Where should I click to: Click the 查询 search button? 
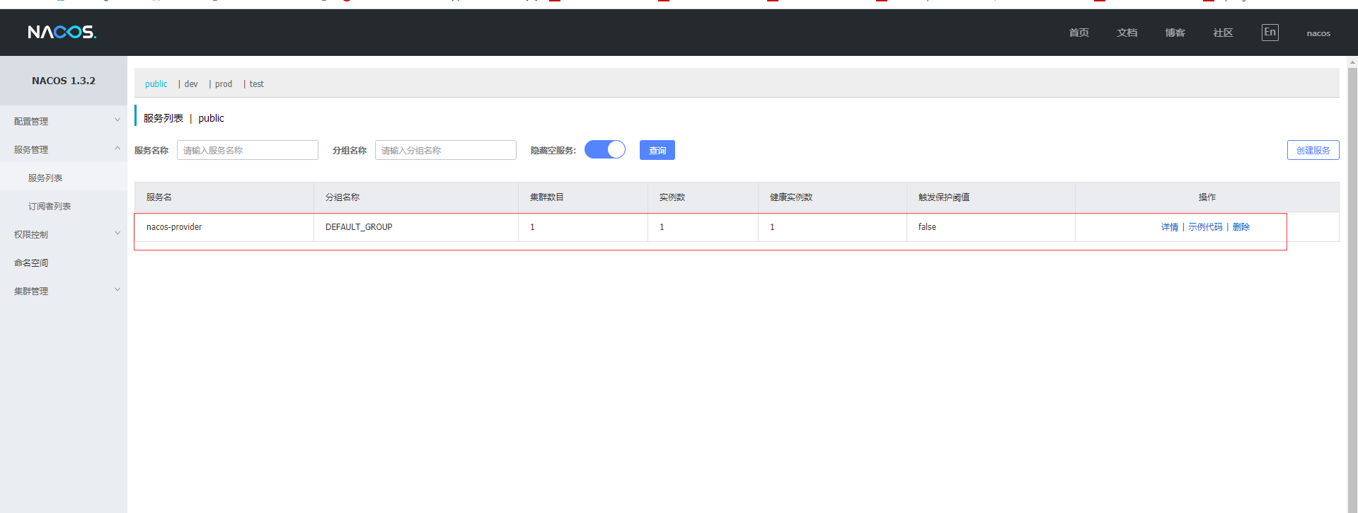(657, 150)
